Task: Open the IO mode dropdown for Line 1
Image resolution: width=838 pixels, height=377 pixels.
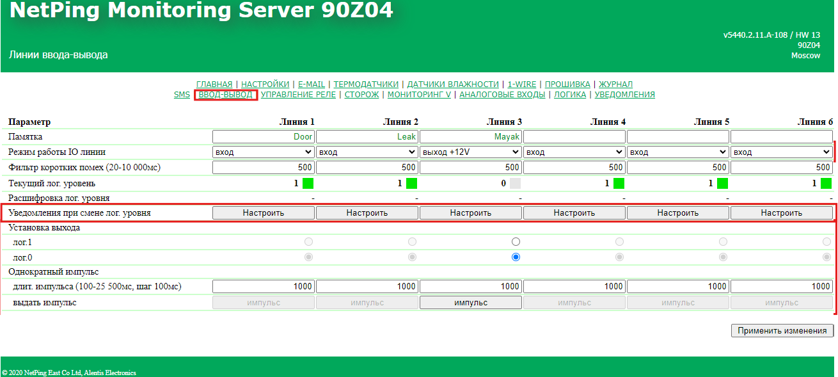Action: pyautogui.click(x=263, y=152)
